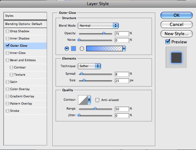This screenshot has width=196, height=150.
Task: Open the Technique dropdown
Action: point(89,66)
